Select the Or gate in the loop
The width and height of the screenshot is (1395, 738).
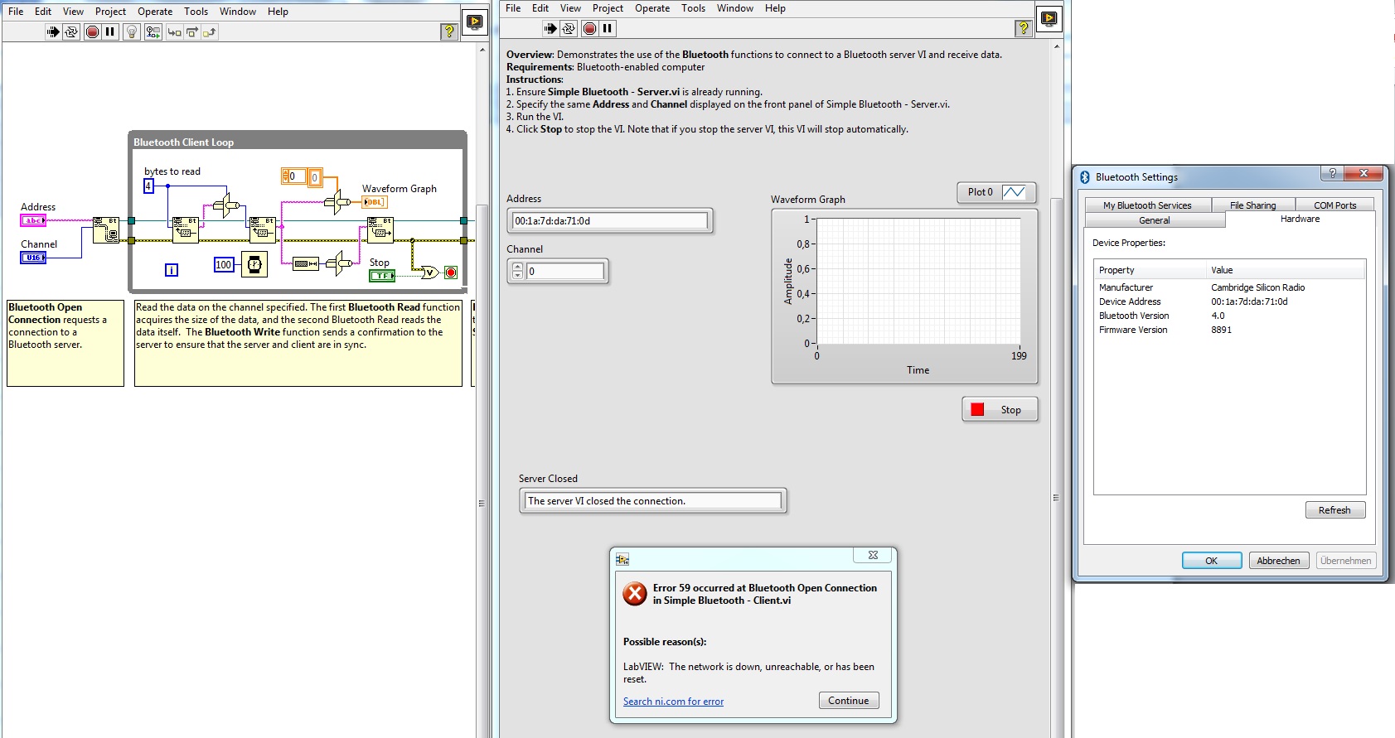(x=429, y=272)
